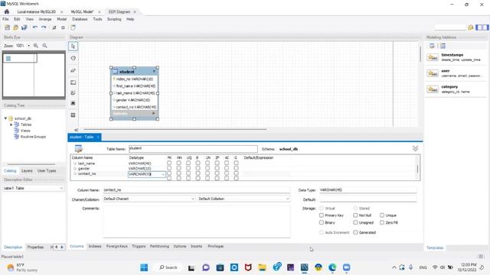Click the diagram vertical scrollbar

tap(420, 53)
